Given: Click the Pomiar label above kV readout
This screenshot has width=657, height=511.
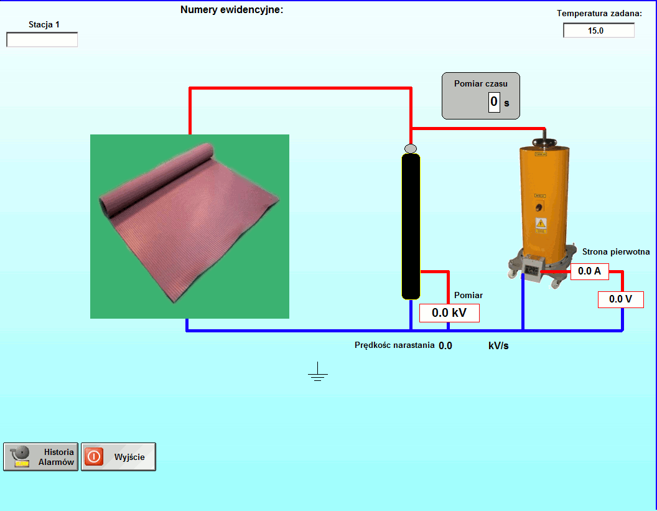Looking at the screenshot, I should click(x=468, y=295).
